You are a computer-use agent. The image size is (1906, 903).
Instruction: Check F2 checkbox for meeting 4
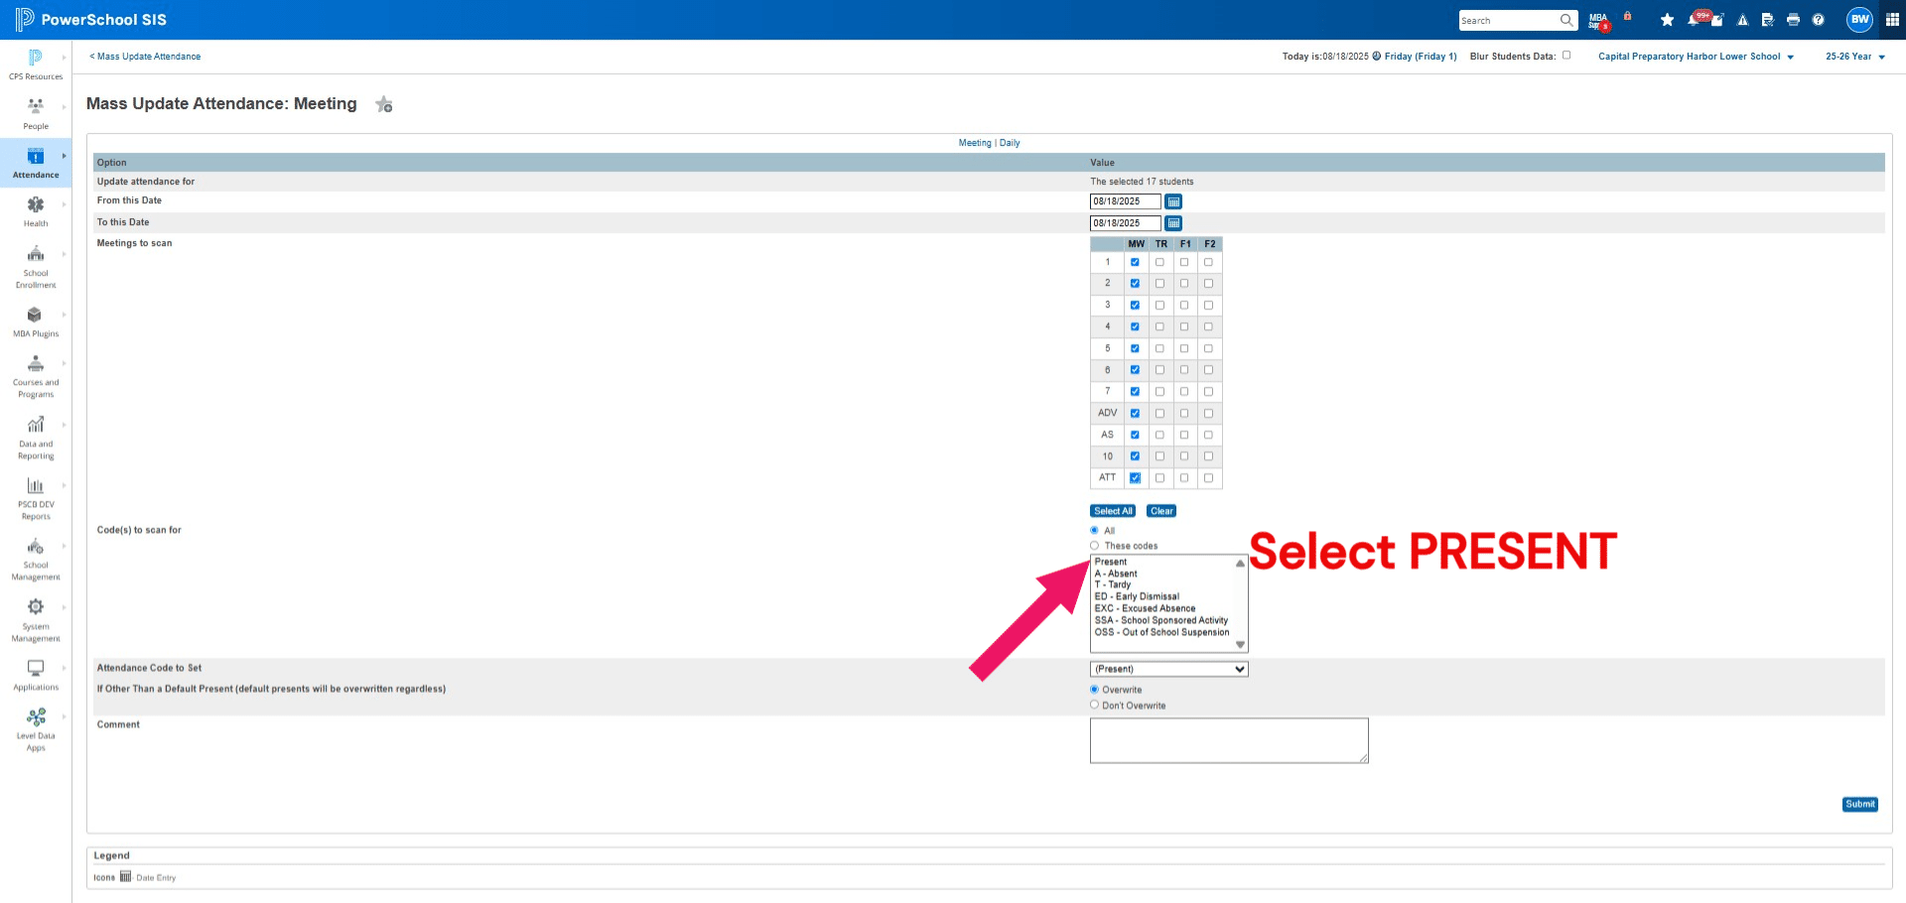click(x=1208, y=327)
